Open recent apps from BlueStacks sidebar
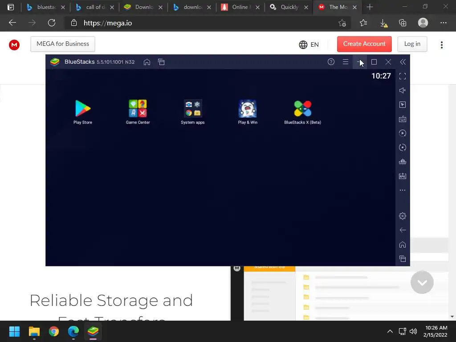456x342 pixels. 403,259
